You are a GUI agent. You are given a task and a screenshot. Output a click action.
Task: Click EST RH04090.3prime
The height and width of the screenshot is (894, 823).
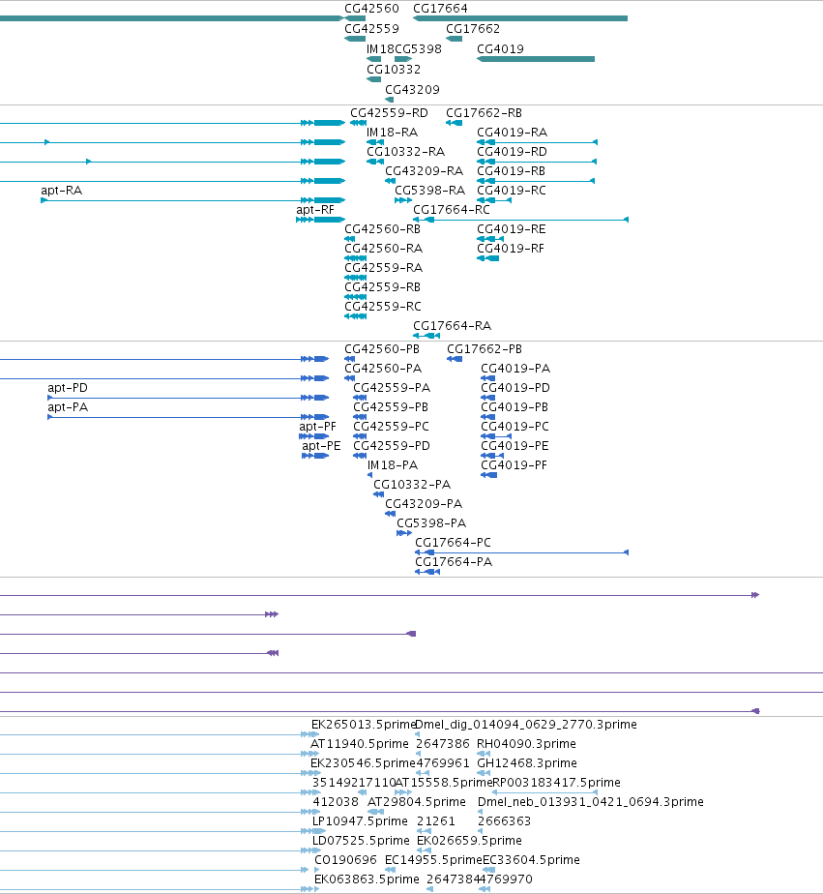pos(526,745)
